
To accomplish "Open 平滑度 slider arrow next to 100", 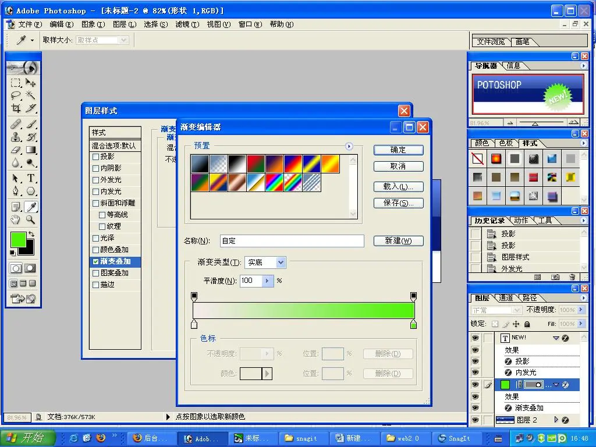I will (x=268, y=281).
